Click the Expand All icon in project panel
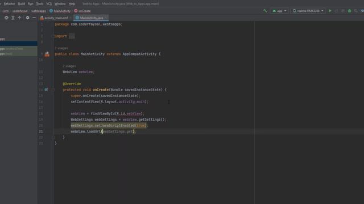The height and width of the screenshot is (204, 364). click(x=13, y=18)
